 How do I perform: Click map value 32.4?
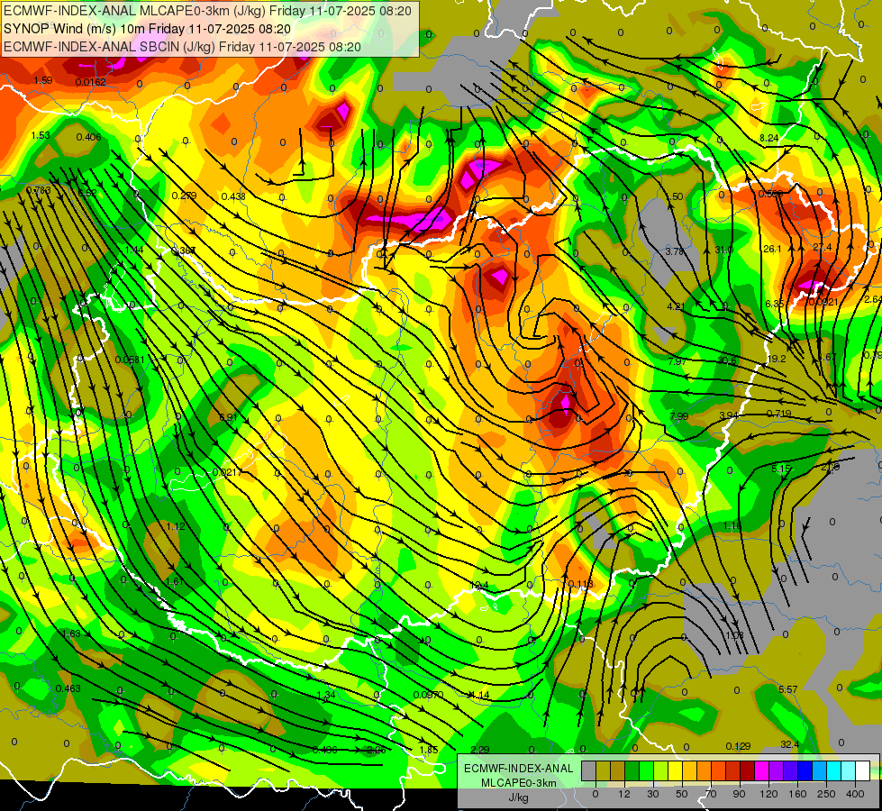[x=790, y=744]
